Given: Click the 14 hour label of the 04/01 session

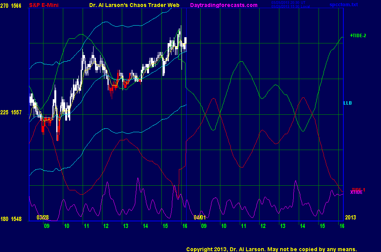Looking at the screenshot, I should click(x=302, y=226).
